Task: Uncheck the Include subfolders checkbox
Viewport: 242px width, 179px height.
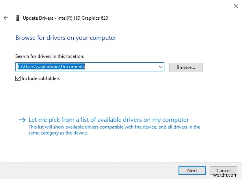Action: click(x=18, y=78)
